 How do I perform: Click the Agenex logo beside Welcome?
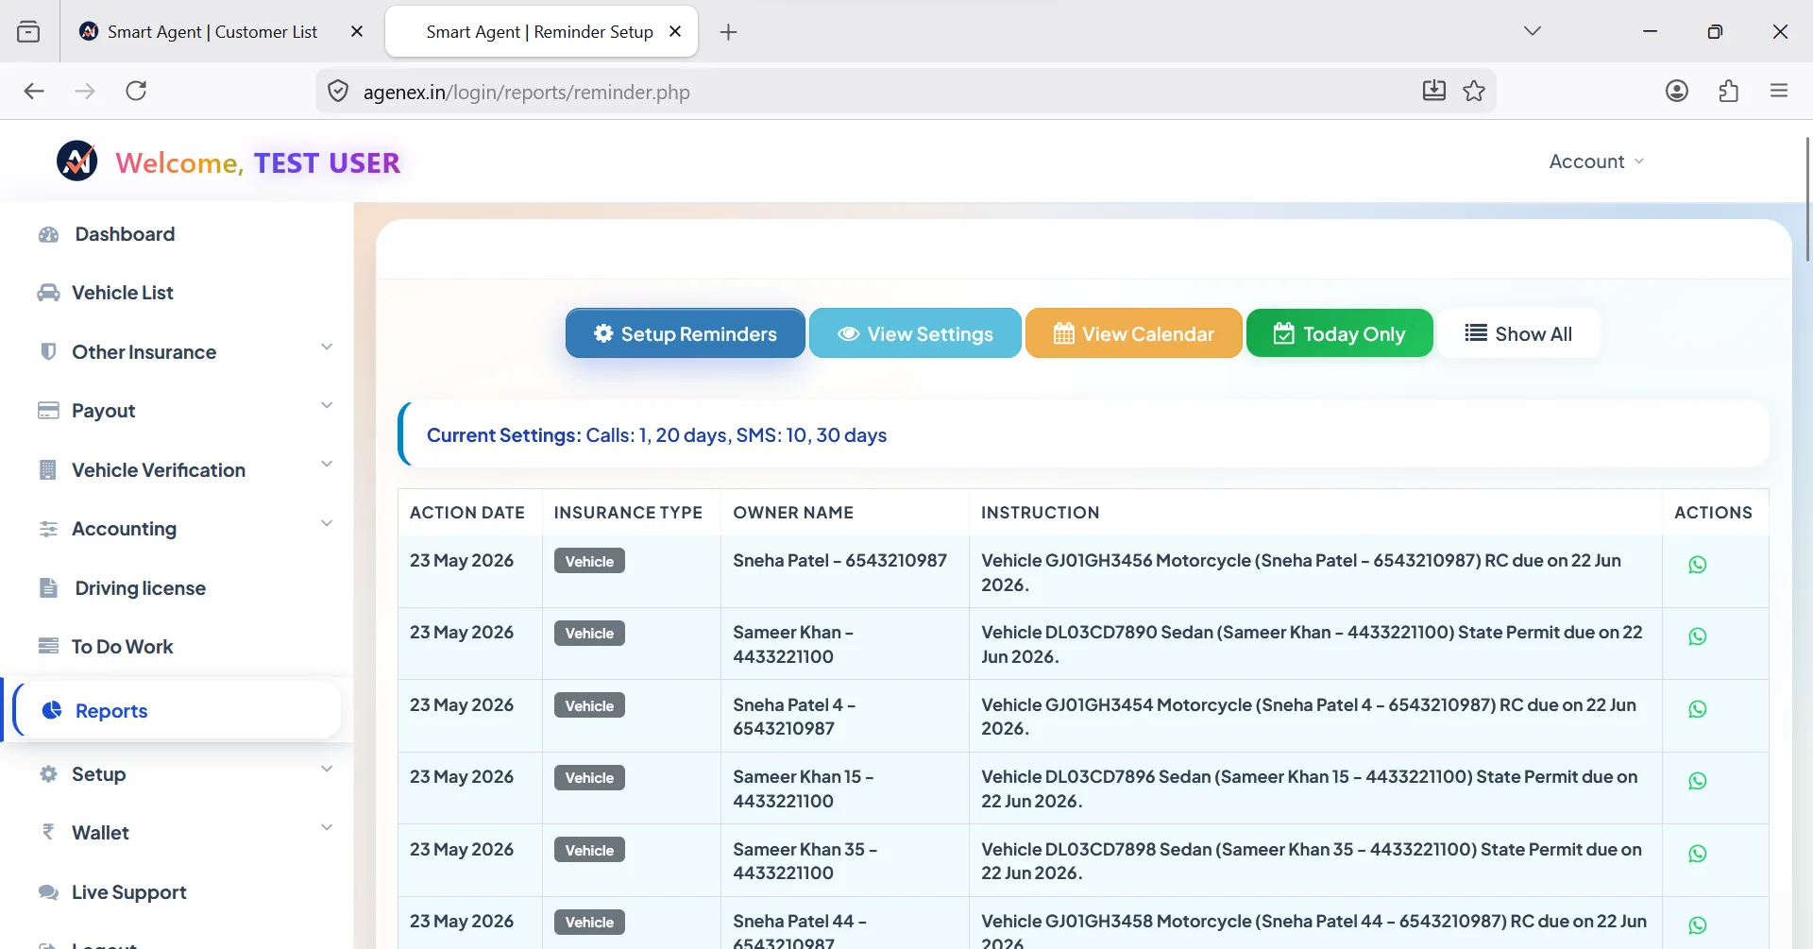pos(77,161)
